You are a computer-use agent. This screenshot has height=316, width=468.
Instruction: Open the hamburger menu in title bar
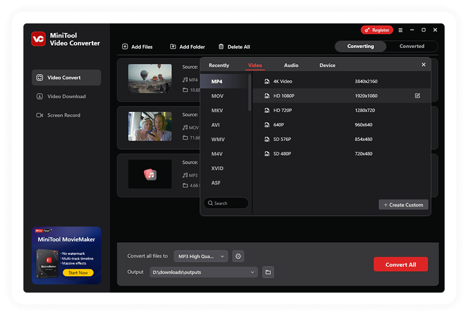click(401, 30)
